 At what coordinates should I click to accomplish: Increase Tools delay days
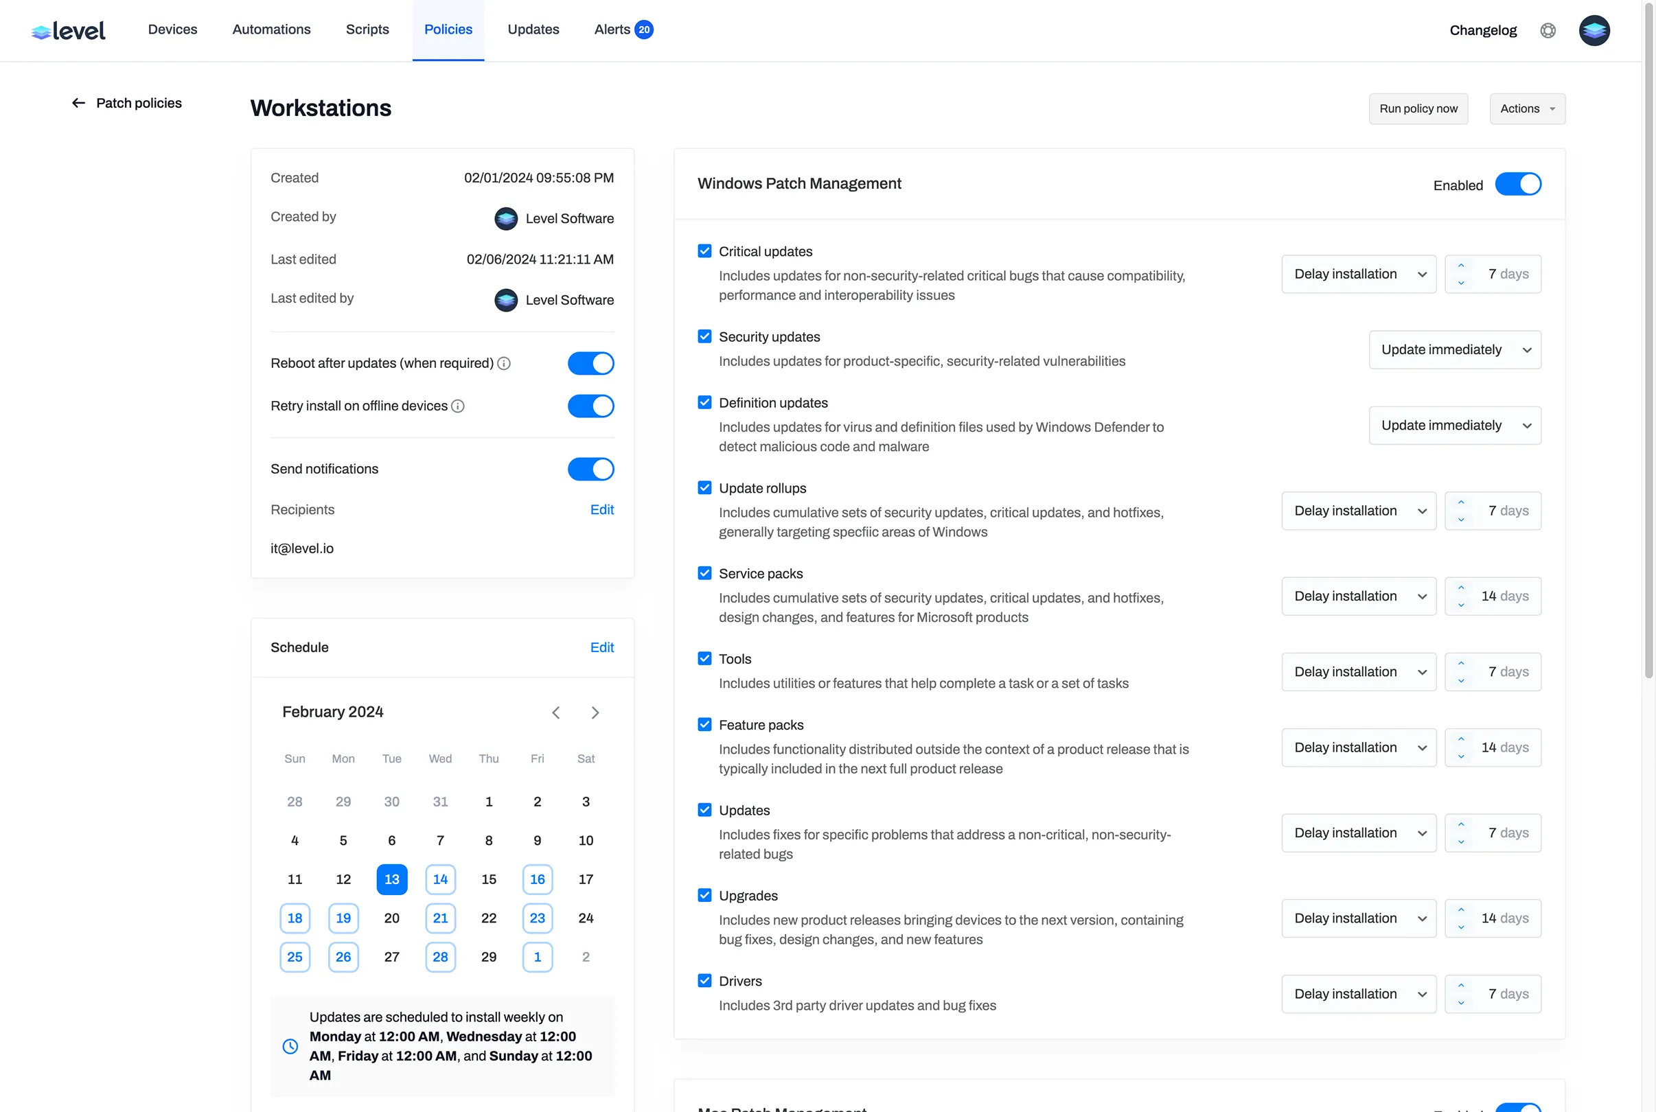point(1460,664)
